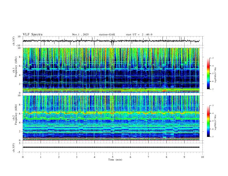Click the log(PSD) label beside ch.2 colorbar

pos(215,122)
